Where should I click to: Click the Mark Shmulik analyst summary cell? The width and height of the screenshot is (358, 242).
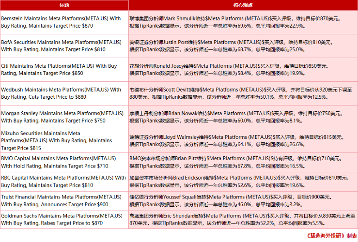(243, 22)
